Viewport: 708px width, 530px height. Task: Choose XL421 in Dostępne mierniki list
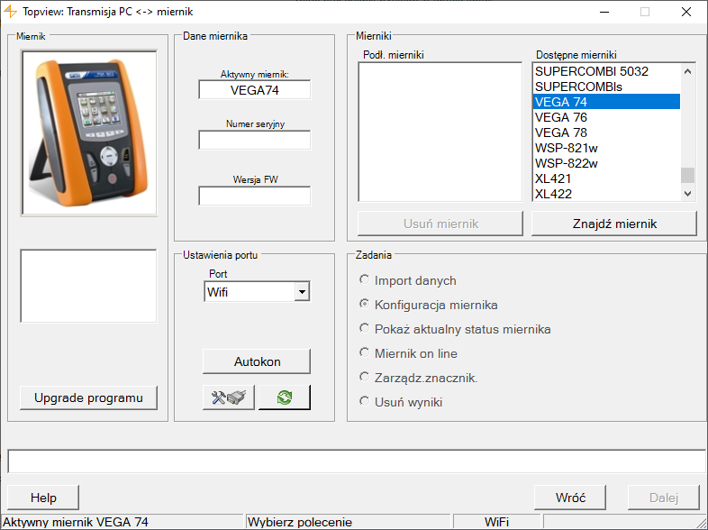point(553,178)
